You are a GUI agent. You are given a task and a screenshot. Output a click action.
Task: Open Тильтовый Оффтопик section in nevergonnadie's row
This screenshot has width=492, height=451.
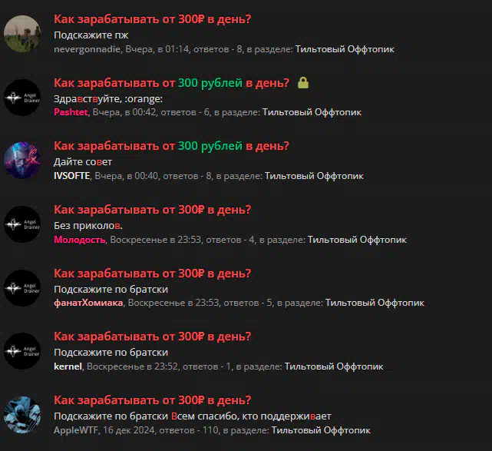[345, 49]
